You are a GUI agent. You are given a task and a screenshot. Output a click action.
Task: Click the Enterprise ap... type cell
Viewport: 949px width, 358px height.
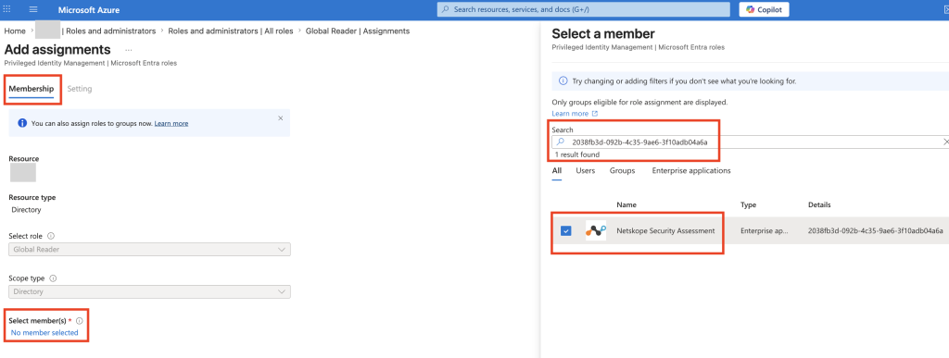coord(765,230)
